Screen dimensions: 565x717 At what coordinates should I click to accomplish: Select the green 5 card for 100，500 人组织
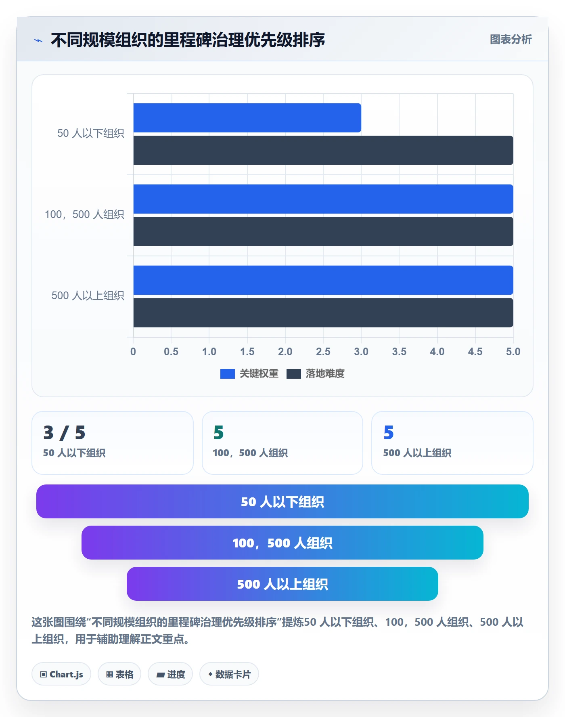coord(282,443)
